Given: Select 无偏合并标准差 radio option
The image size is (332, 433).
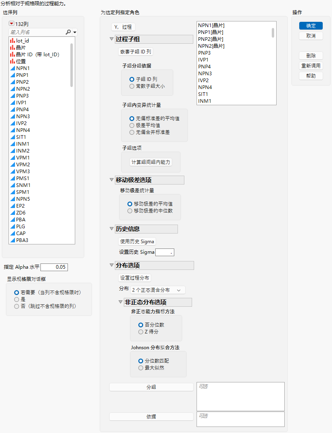Looking at the screenshot, I should click(x=132, y=133).
